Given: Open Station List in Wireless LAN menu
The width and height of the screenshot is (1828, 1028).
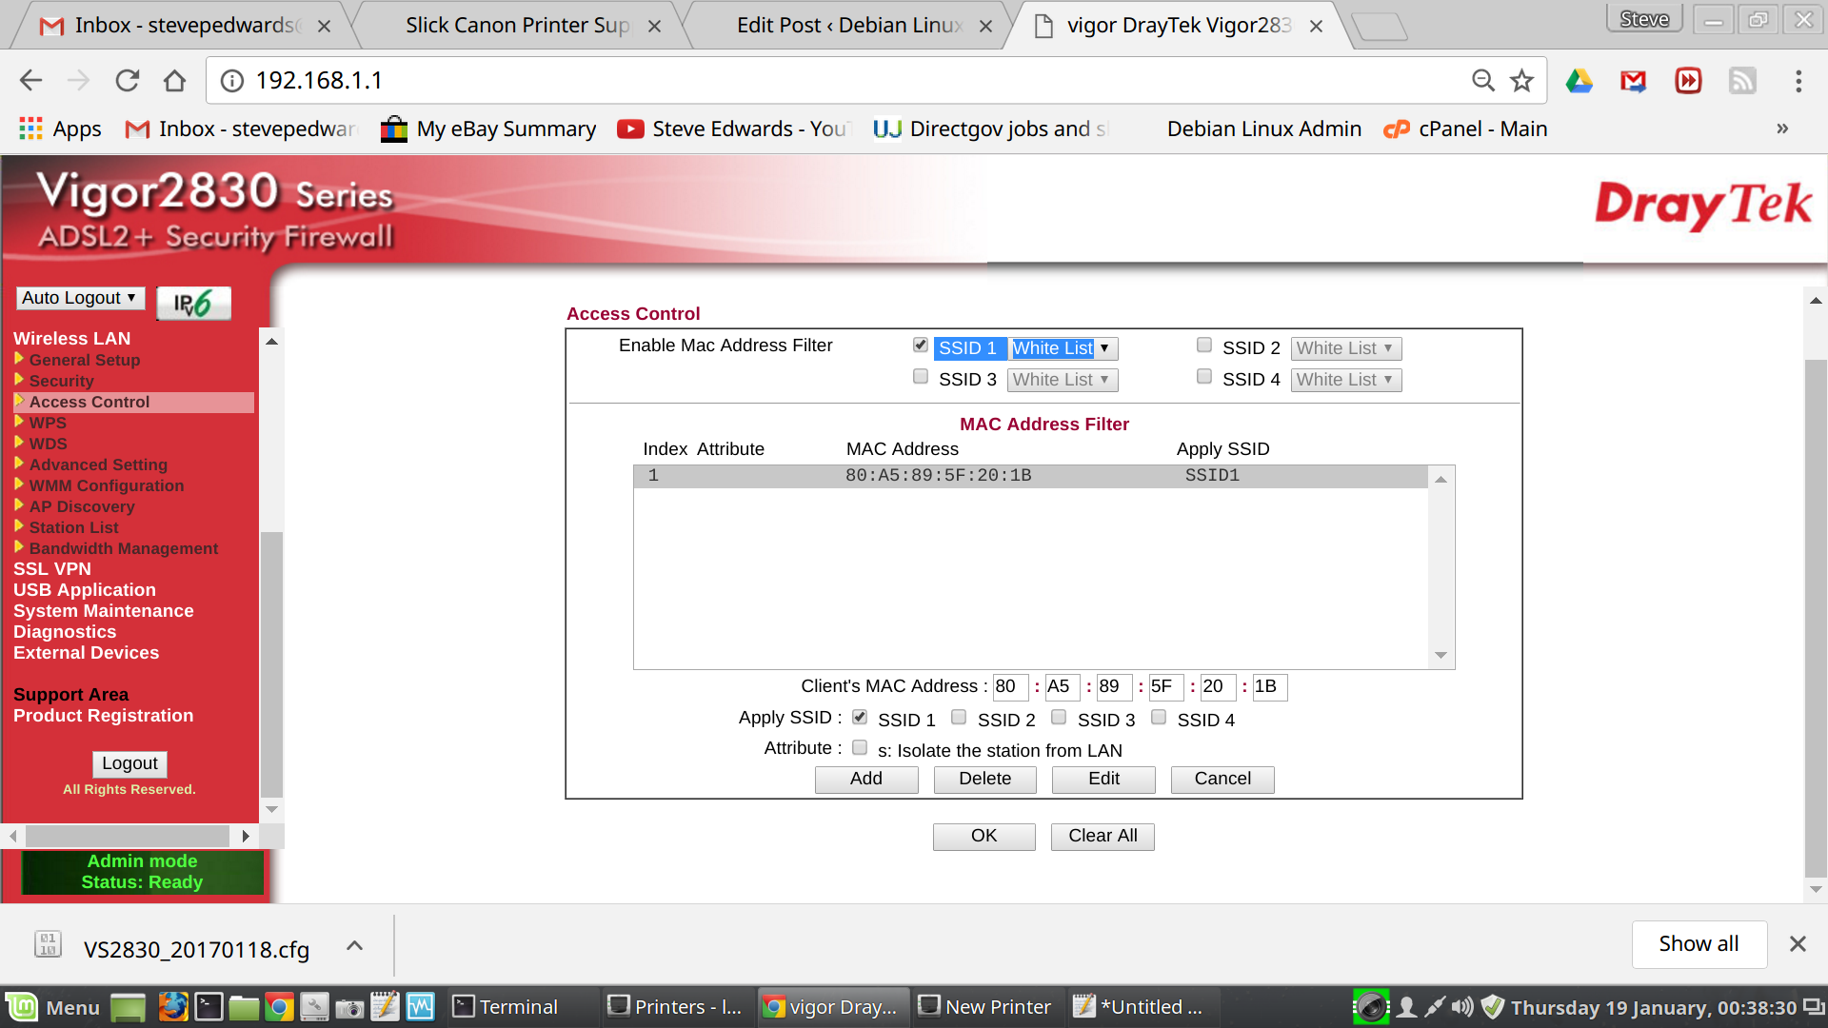Looking at the screenshot, I should [x=73, y=527].
